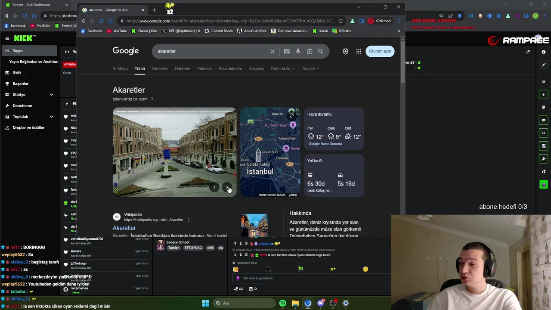This screenshot has height=310, width=551.
Task: Toggle the lightning bolt panel in Kick toolbar
Action: (544, 94)
